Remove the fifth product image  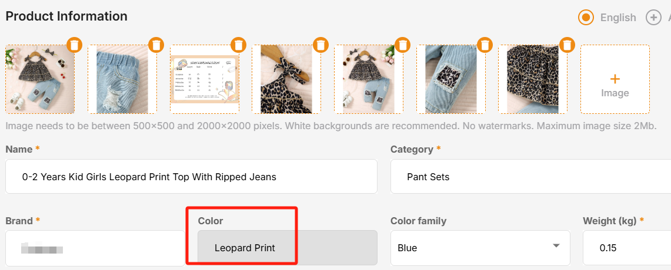402,45
